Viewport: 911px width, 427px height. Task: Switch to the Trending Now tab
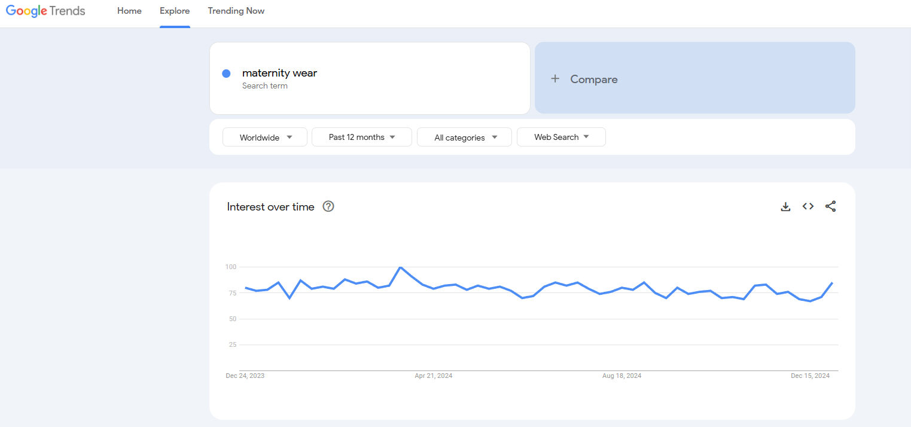point(236,11)
